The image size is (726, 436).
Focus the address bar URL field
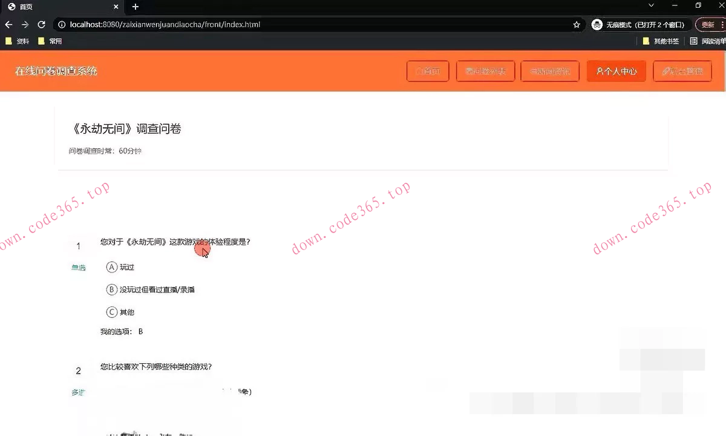[315, 25]
